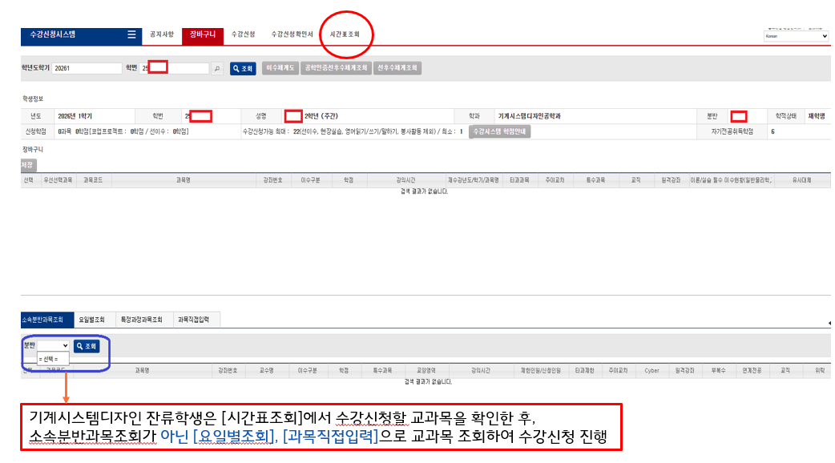Open the 시간표조회 menu
The height and width of the screenshot is (463, 835).
pos(345,34)
